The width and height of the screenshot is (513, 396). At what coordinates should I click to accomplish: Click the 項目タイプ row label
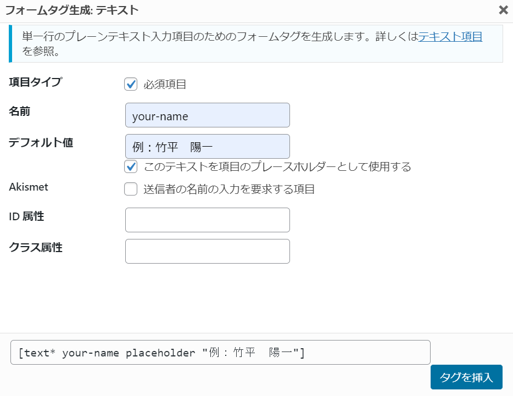point(36,82)
